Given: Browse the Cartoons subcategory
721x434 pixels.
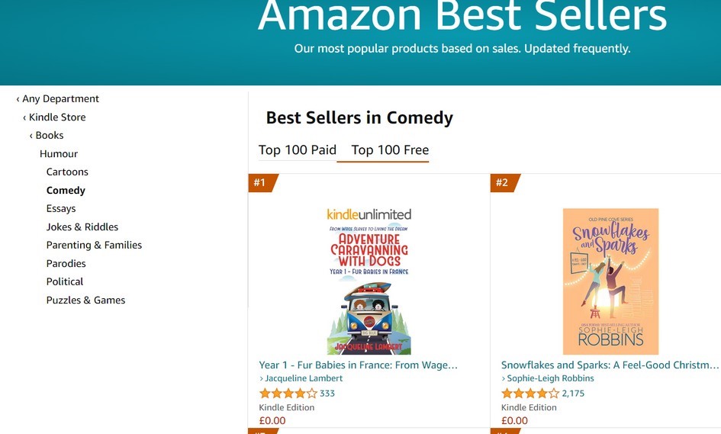Looking at the screenshot, I should pos(67,172).
